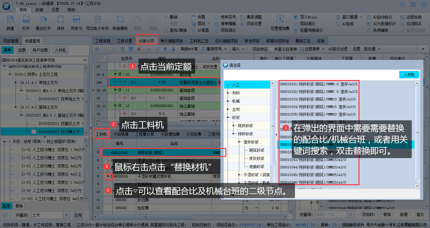
Task: Expand the 材料 node in dialog tree
Action: (228, 93)
